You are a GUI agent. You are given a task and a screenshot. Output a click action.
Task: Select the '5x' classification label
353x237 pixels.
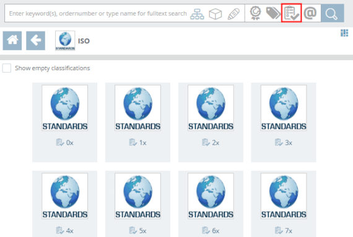click(142, 231)
